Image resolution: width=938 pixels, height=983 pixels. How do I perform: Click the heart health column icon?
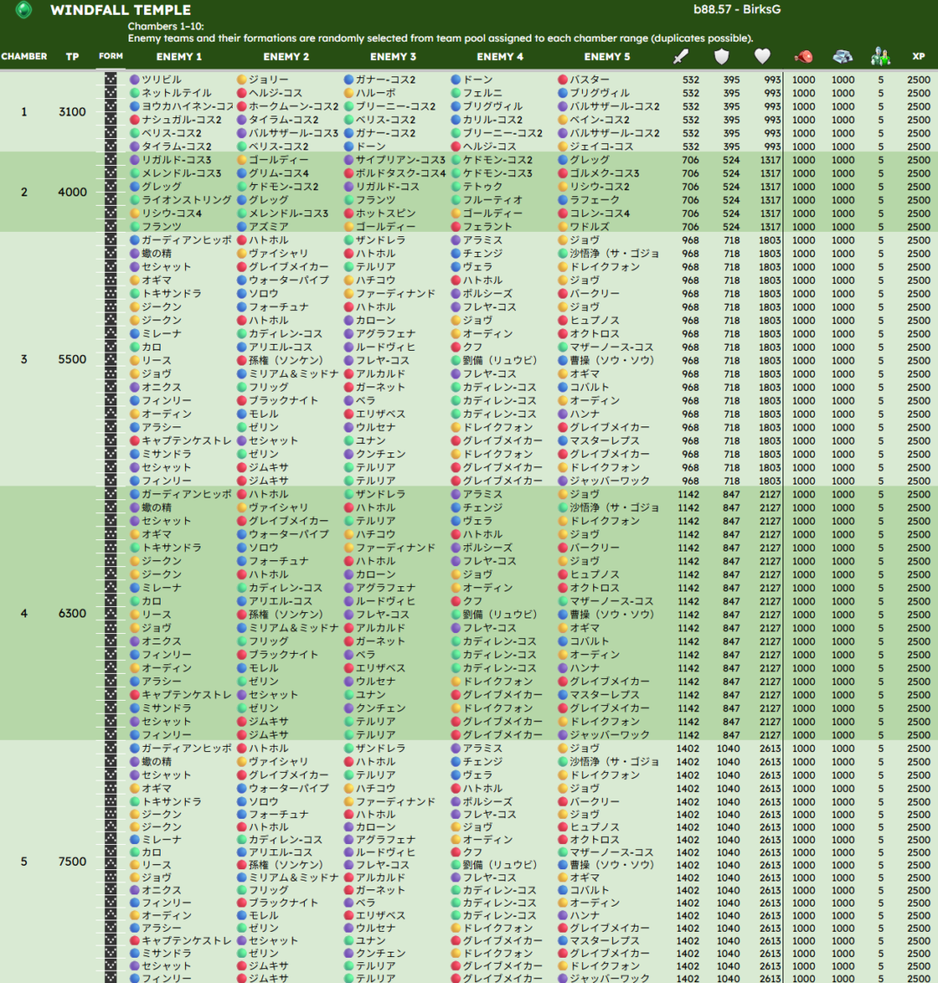coord(763,56)
